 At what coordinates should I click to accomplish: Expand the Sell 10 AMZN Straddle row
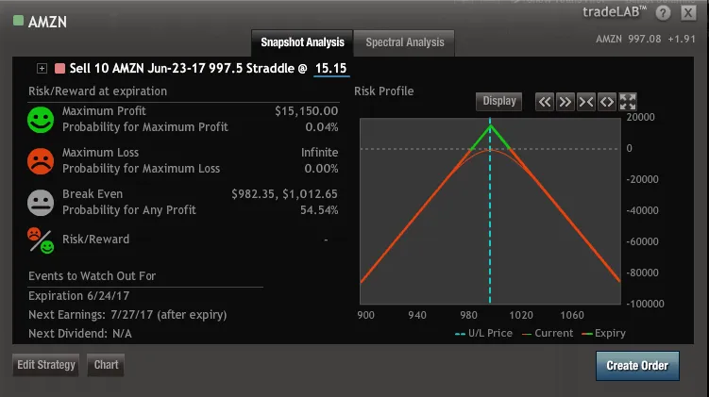point(42,68)
